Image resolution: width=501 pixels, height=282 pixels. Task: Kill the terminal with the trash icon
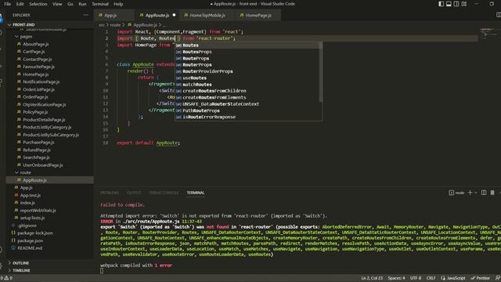tap(492, 193)
